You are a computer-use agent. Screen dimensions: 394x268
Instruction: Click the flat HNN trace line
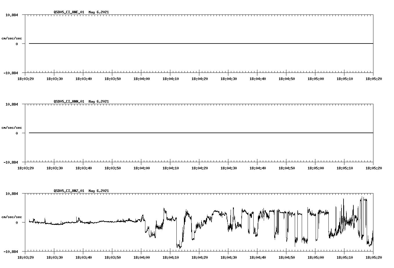pos(174,133)
